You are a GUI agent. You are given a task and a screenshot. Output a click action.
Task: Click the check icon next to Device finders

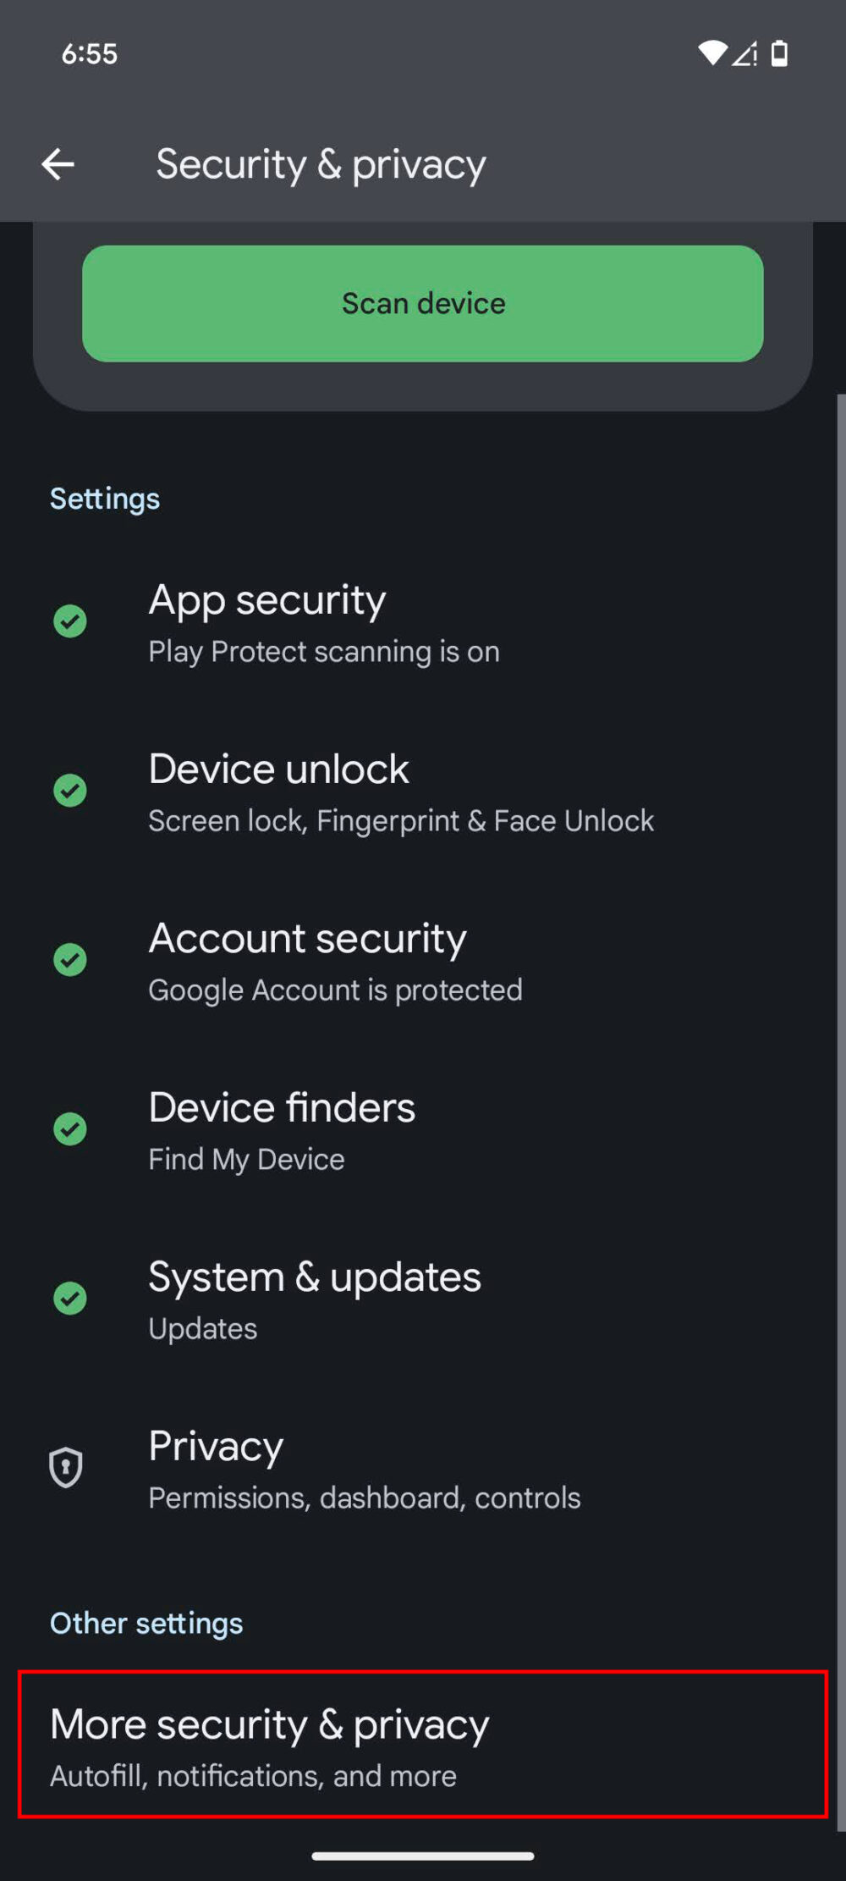[x=70, y=1128]
